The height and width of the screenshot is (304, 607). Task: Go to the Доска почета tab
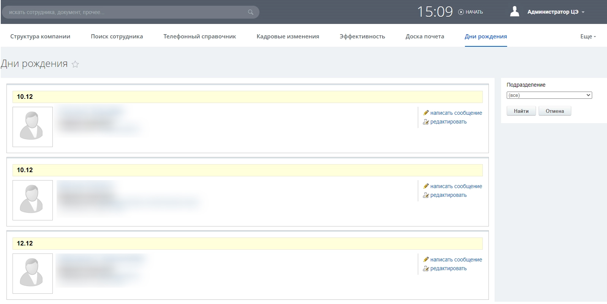coord(425,36)
